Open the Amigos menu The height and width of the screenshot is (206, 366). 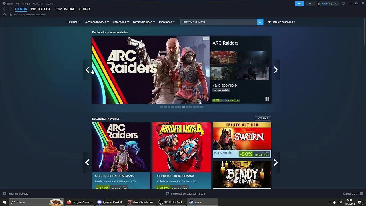pyautogui.click(x=26, y=3)
